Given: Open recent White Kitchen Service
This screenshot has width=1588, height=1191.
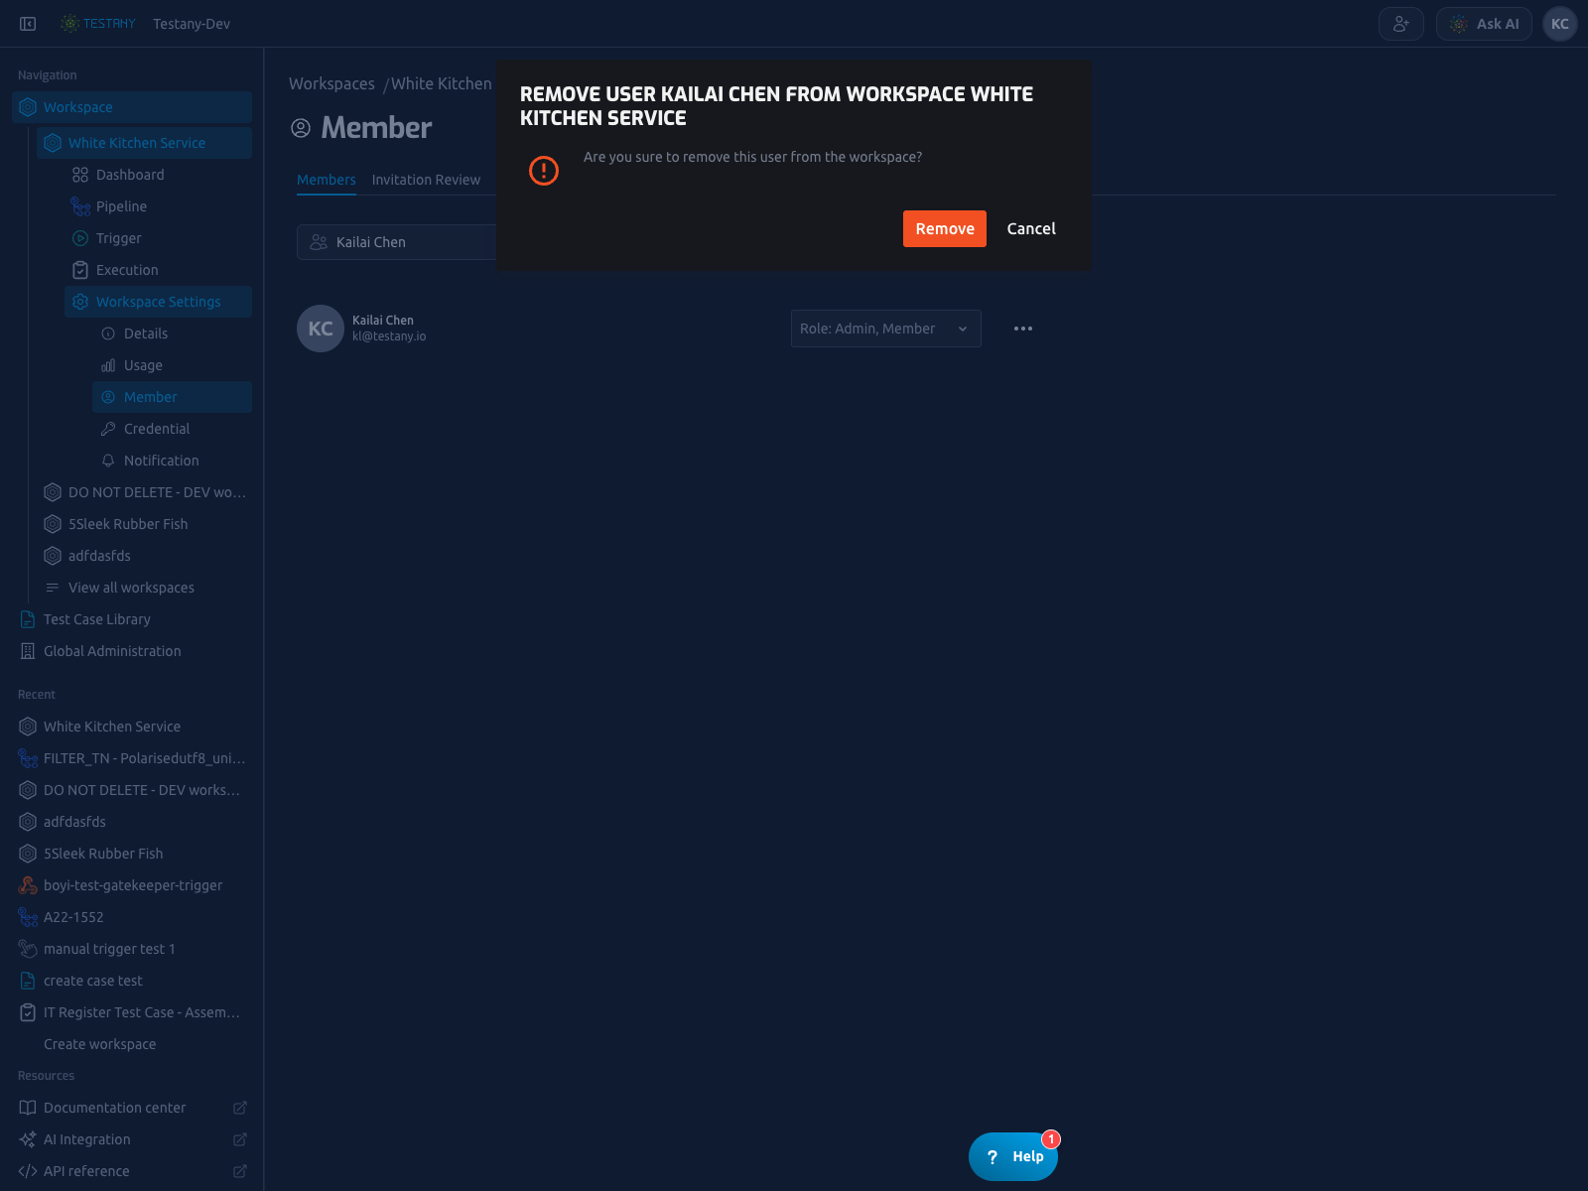Looking at the screenshot, I should click(132, 727).
